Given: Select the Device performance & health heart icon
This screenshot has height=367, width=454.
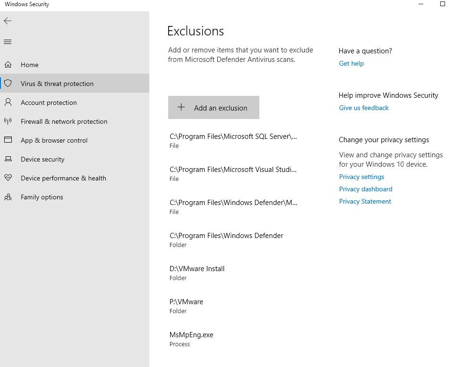Looking at the screenshot, I should point(7,178).
